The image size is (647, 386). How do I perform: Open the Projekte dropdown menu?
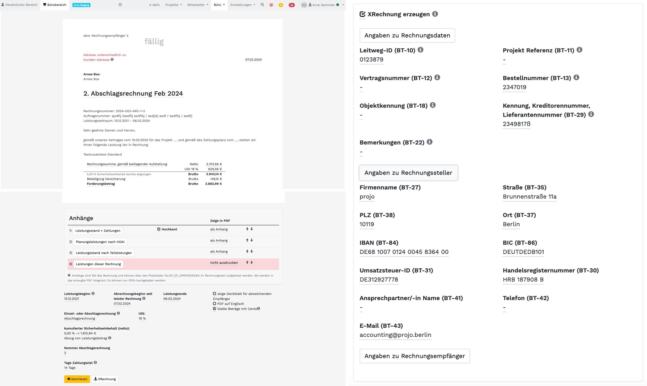(173, 5)
